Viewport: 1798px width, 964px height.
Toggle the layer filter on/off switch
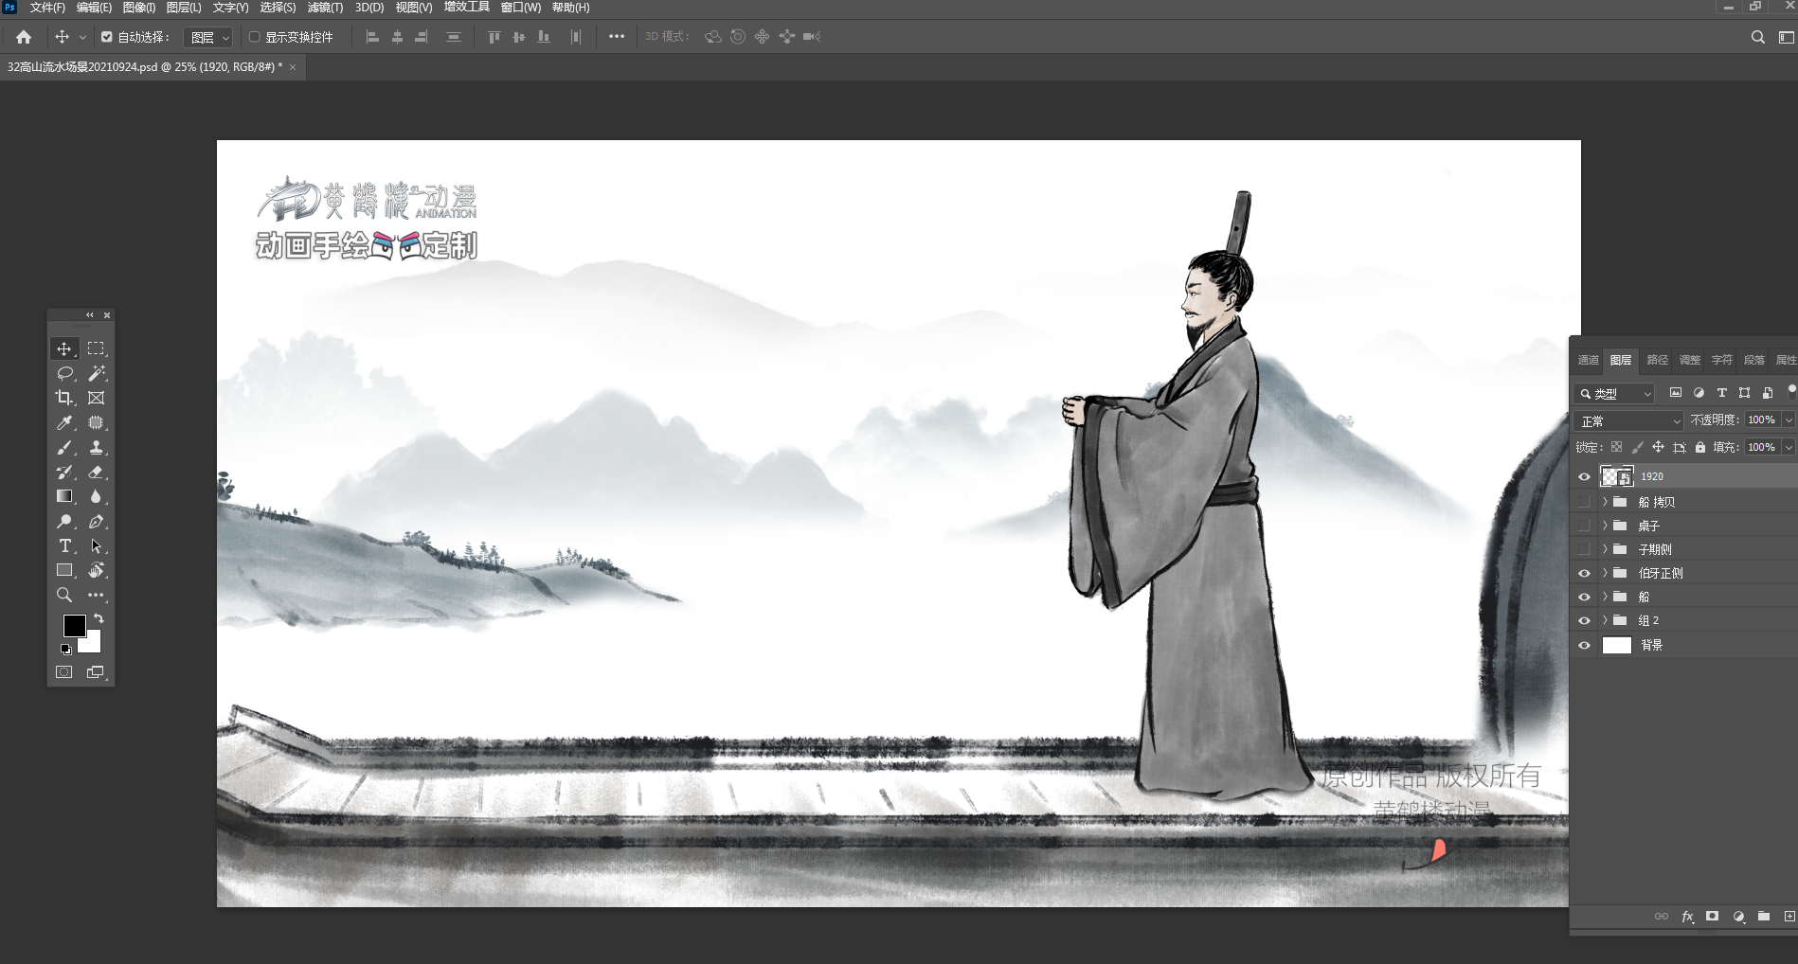(1790, 391)
